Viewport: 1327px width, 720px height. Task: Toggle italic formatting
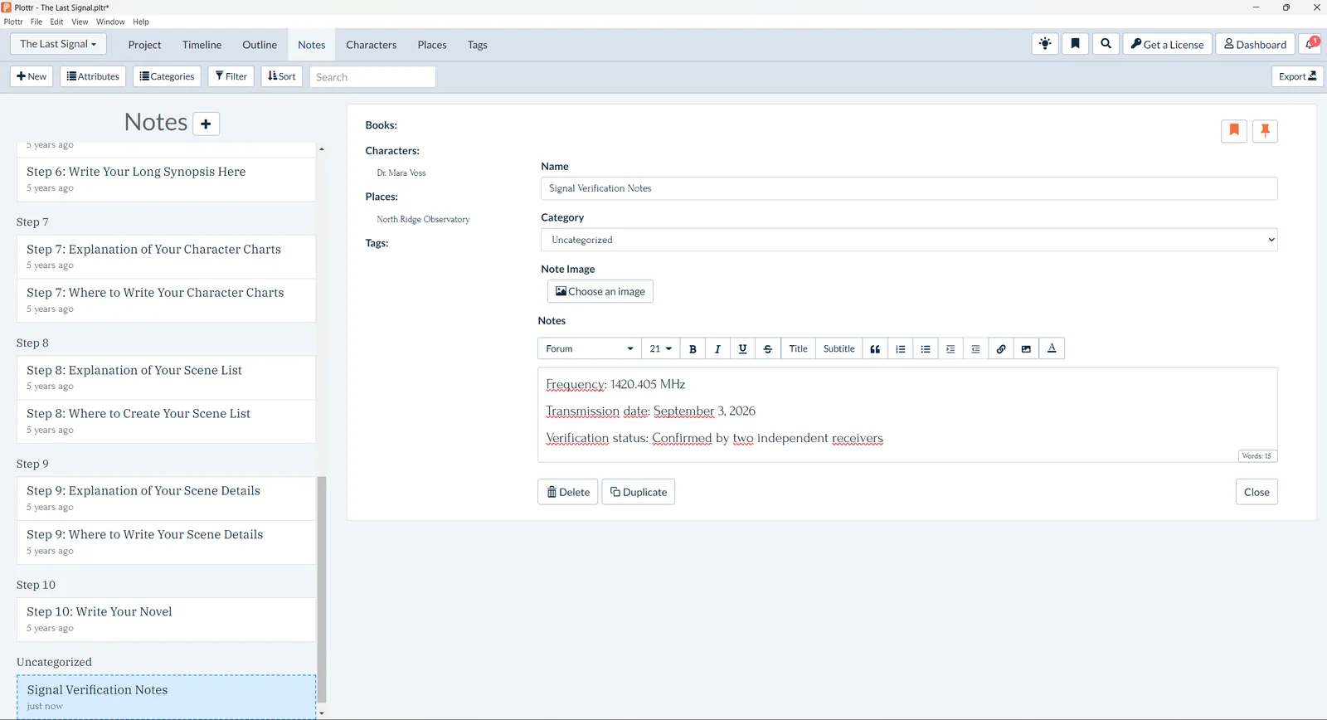coord(717,348)
